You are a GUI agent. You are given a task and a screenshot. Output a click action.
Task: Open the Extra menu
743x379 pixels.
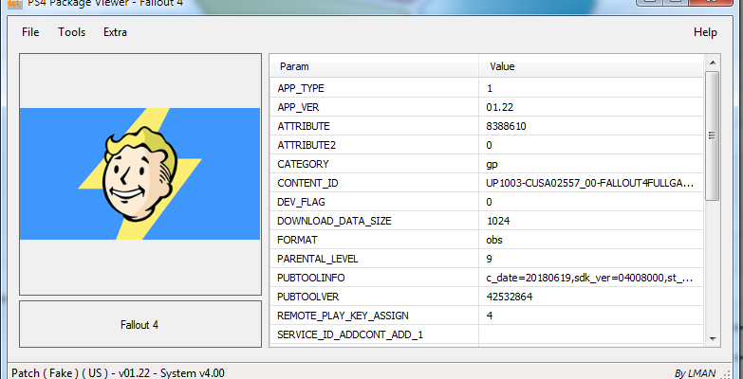[x=115, y=32]
